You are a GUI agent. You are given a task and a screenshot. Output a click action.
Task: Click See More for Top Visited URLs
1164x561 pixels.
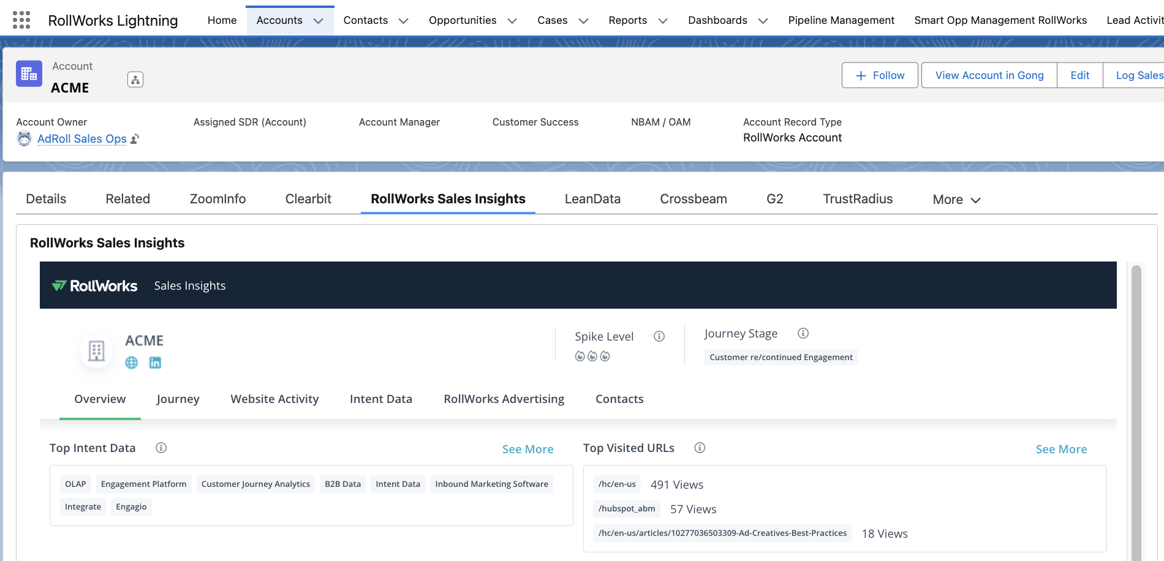1061,449
